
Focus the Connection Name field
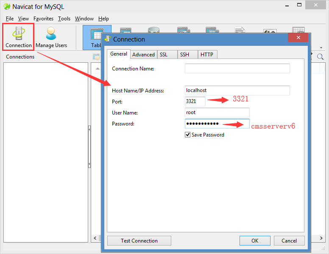coord(237,68)
